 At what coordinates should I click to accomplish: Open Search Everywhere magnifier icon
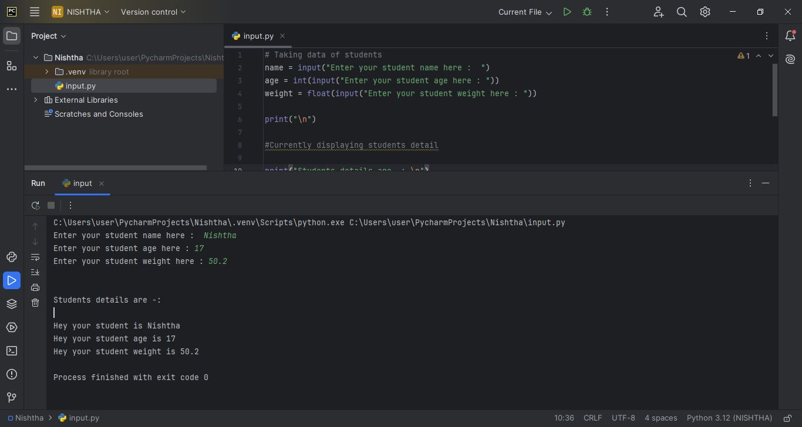click(x=682, y=12)
